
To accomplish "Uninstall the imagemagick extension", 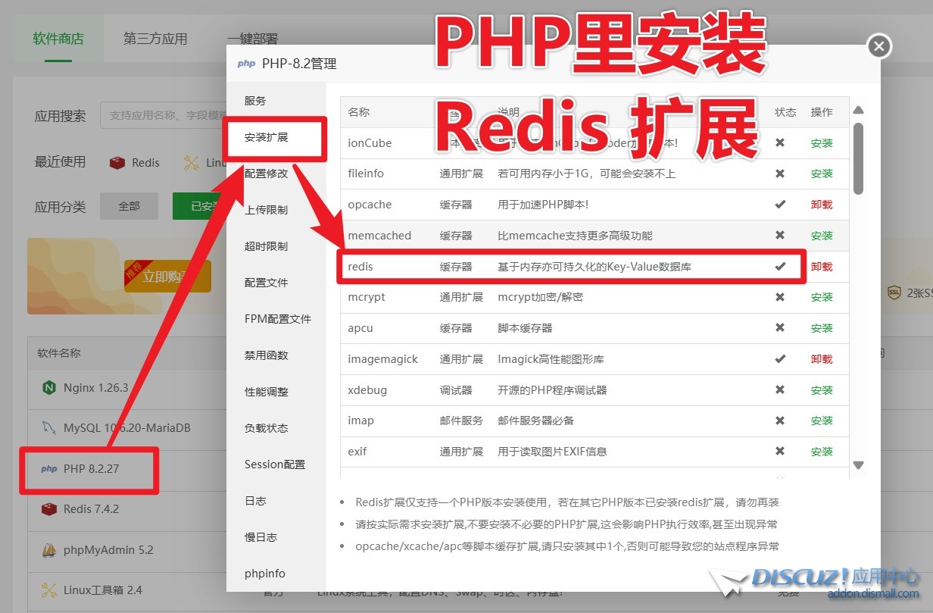I will 822,359.
